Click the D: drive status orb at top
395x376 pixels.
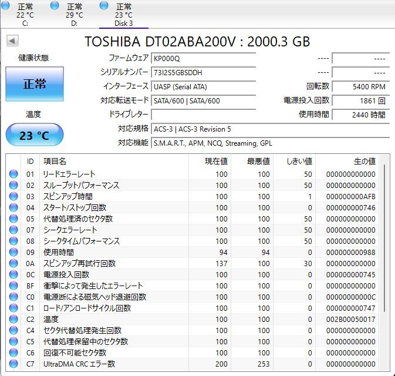coord(55,5)
